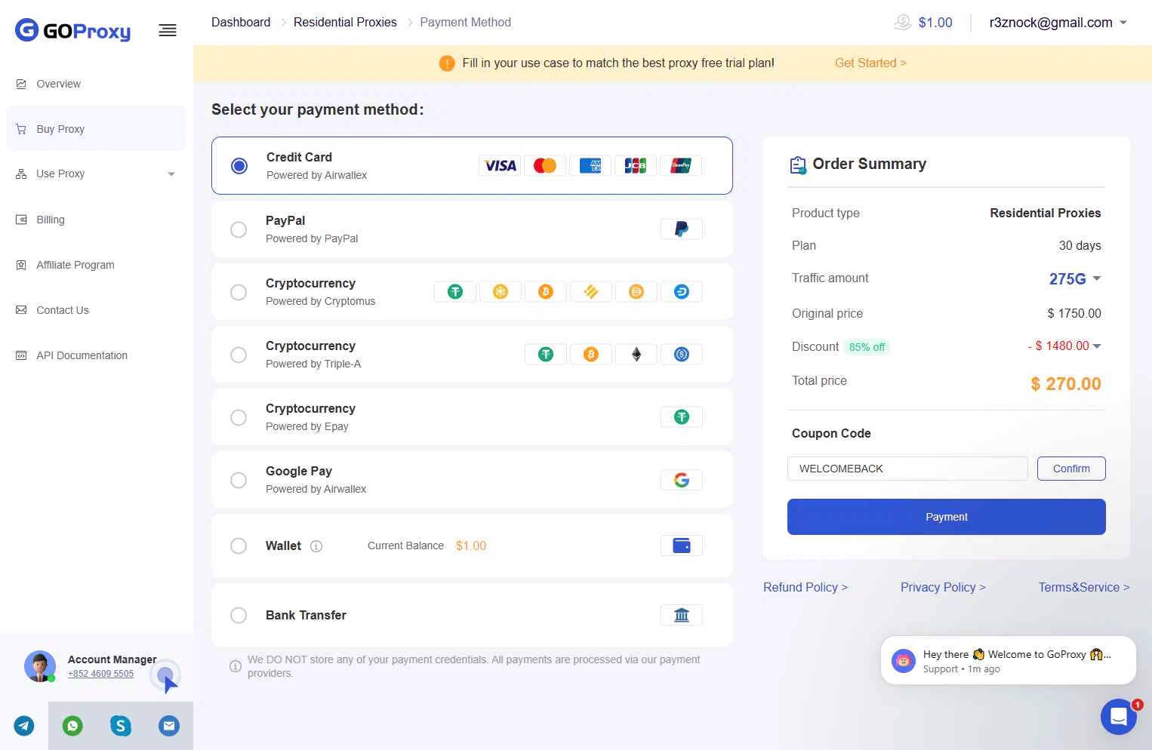Collapse sidebar with hamburger menu icon
1152x750 pixels.
pyautogui.click(x=168, y=30)
